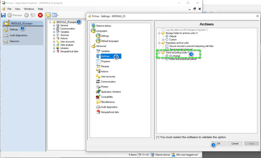This screenshot has width=261, height=158.
Task: Select Geographical data under Advanced
Action: (110, 112)
